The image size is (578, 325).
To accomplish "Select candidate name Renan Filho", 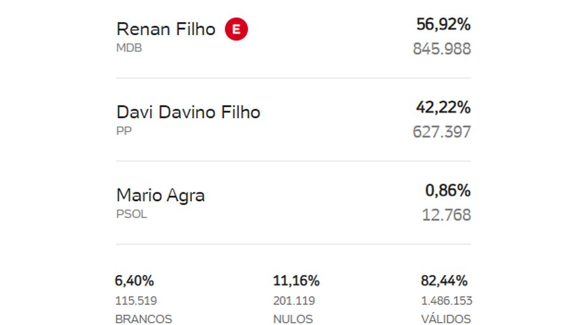I will 166,29.
